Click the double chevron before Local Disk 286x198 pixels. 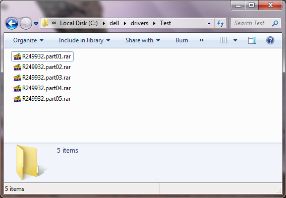tap(54, 23)
